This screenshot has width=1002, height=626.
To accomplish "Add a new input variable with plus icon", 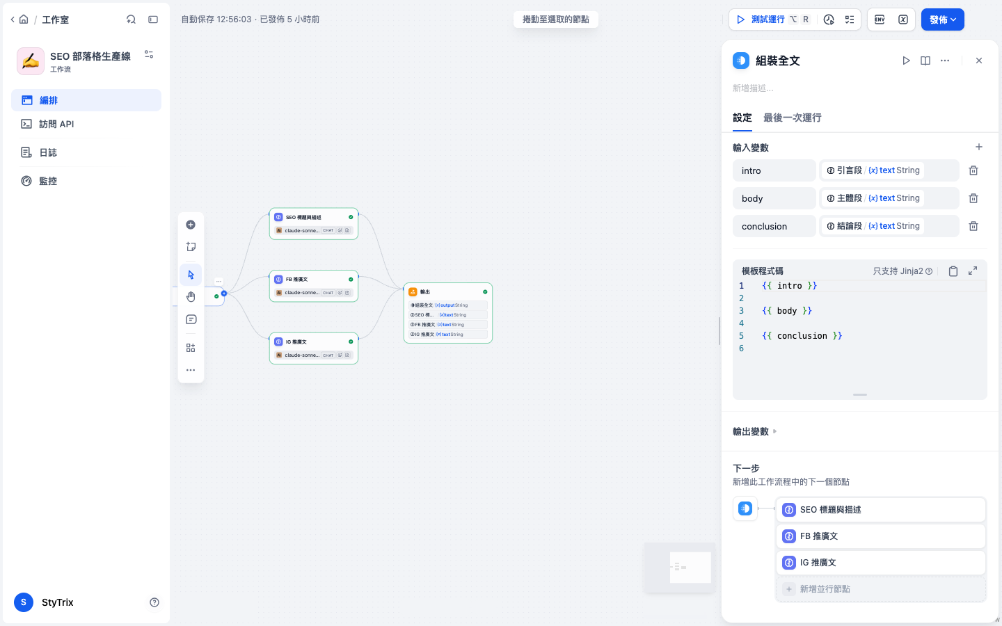I will [x=979, y=147].
